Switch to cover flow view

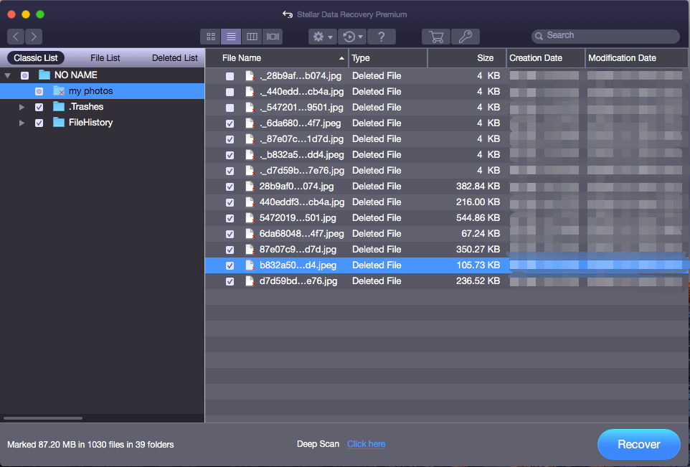pyautogui.click(x=273, y=37)
